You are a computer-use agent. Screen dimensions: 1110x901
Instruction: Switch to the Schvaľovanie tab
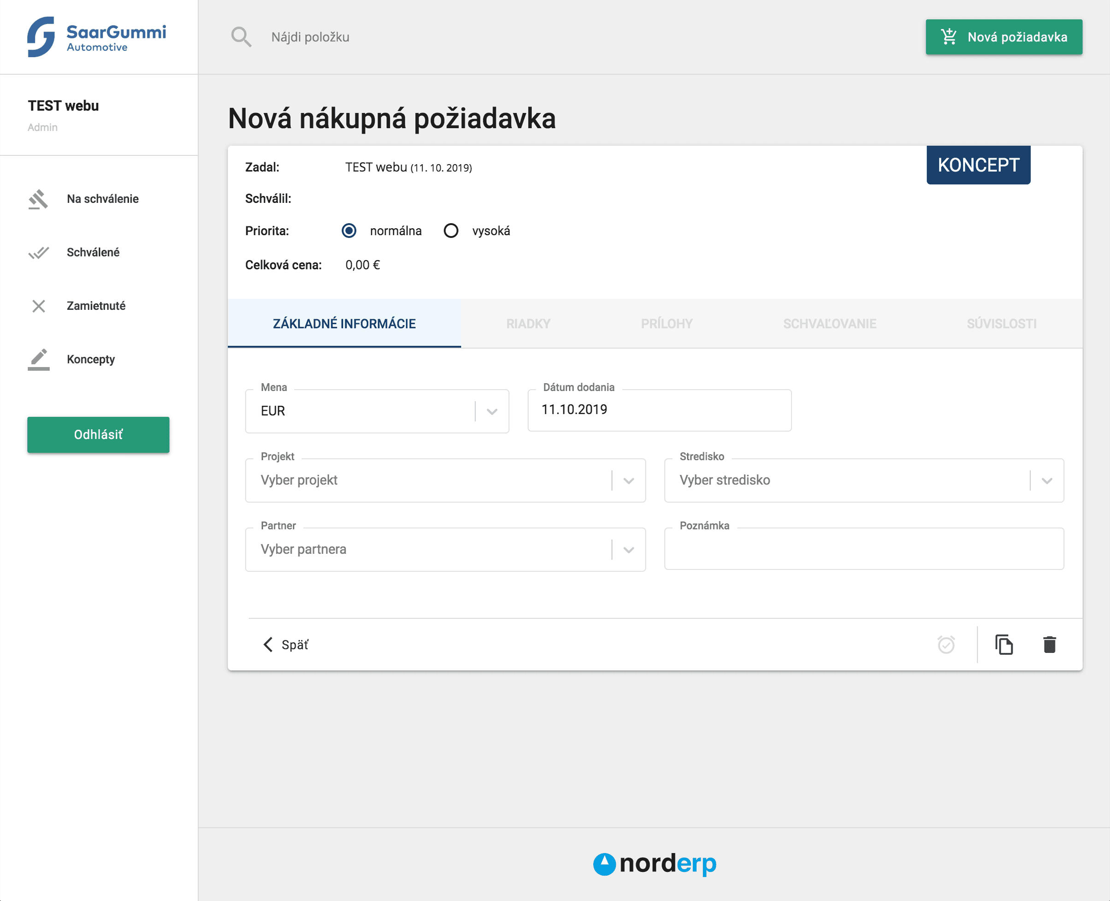(x=830, y=323)
